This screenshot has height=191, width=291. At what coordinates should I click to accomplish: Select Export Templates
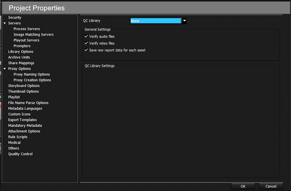(x=22, y=120)
